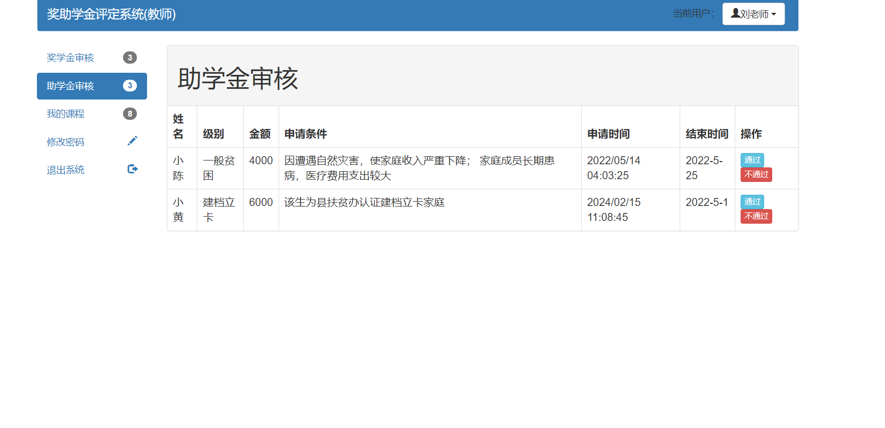
Task: Open 奖学金审核 in the sidebar
Action: pyautogui.click(x=92, y=58)
